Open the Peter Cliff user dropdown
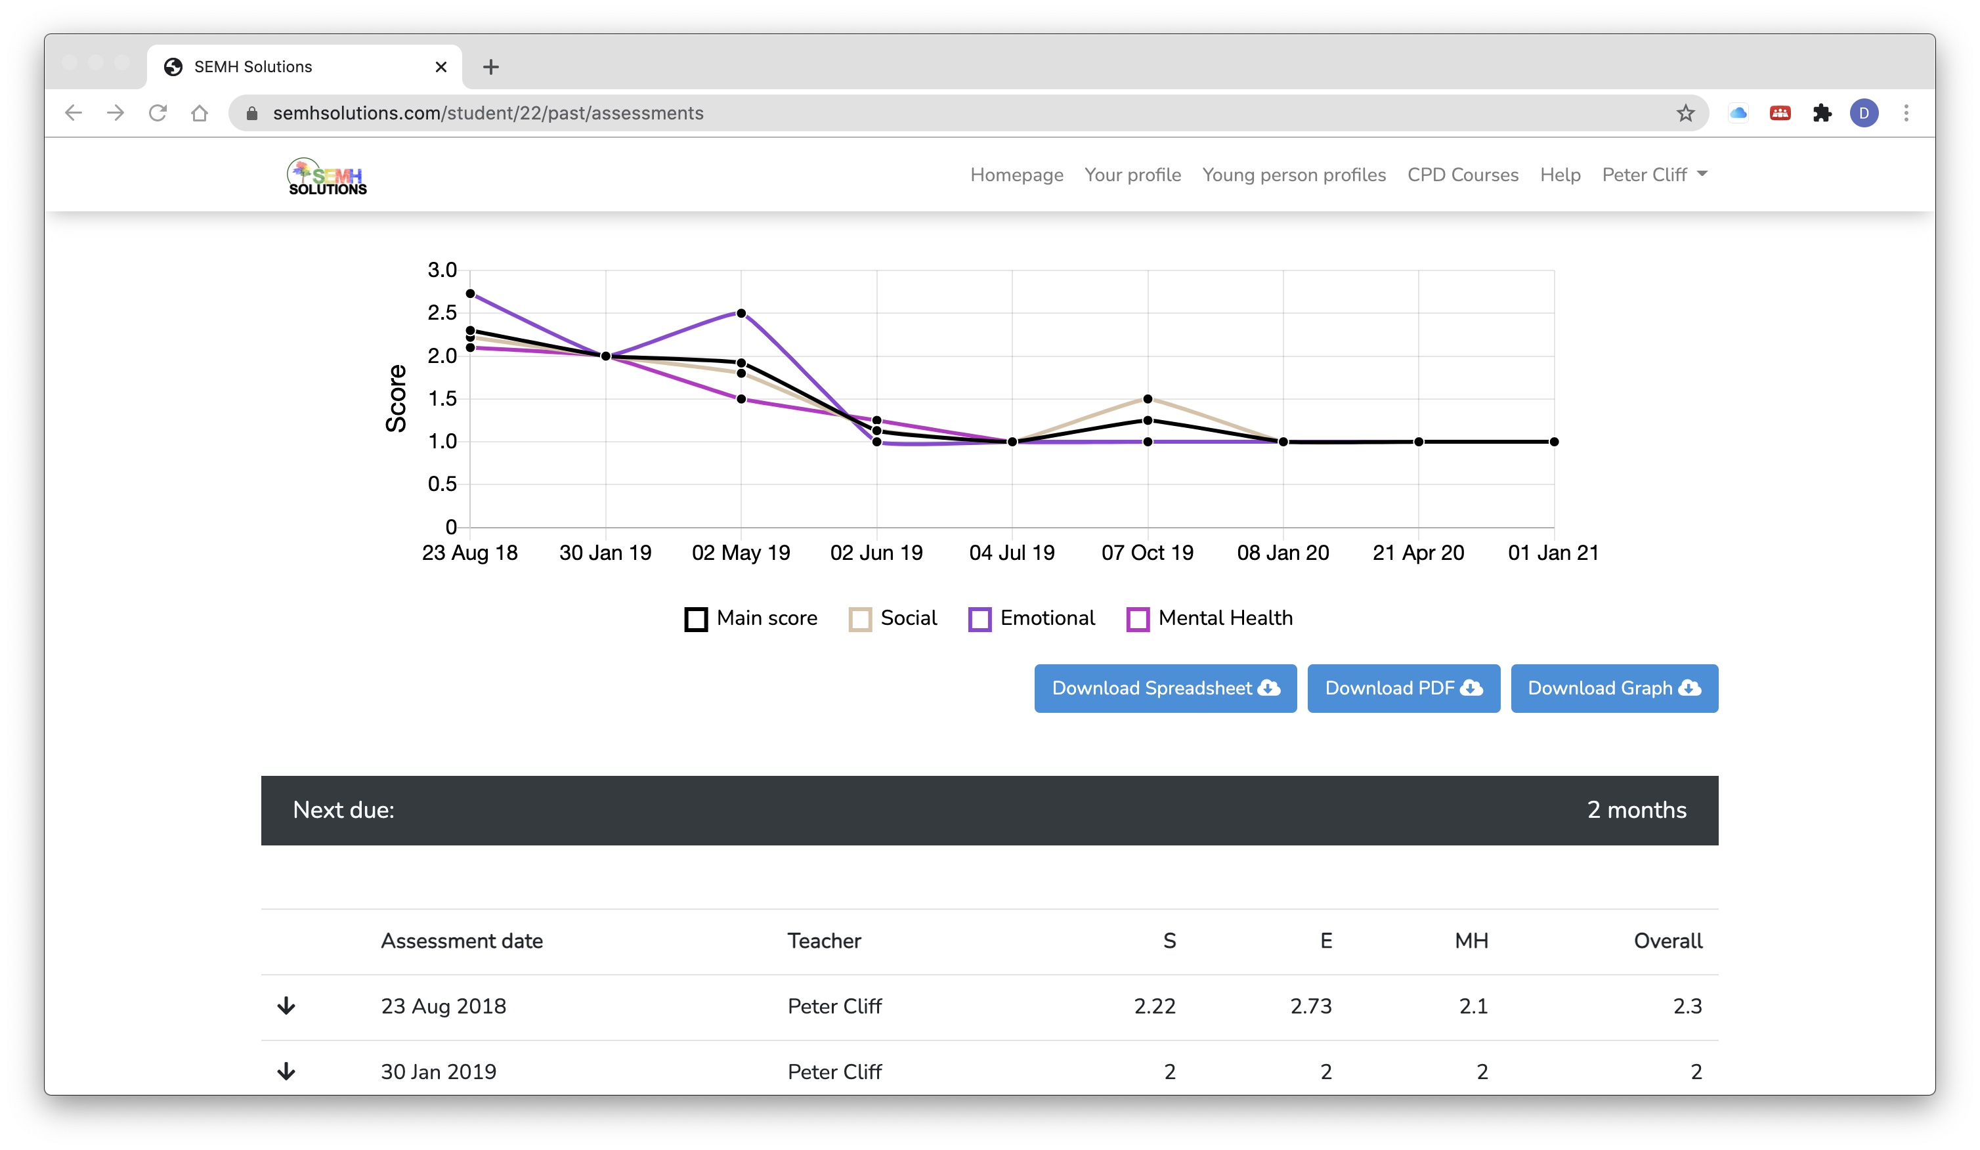This screenshot has height=1150, width=1980. (1654, 175)
